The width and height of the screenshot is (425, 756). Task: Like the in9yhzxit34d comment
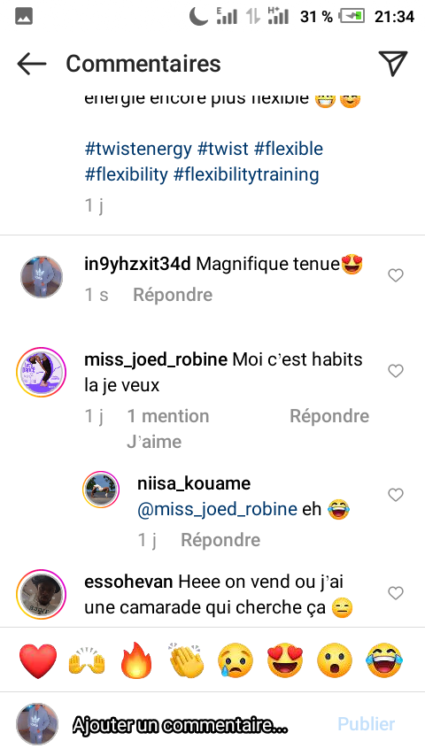point(396,275)
